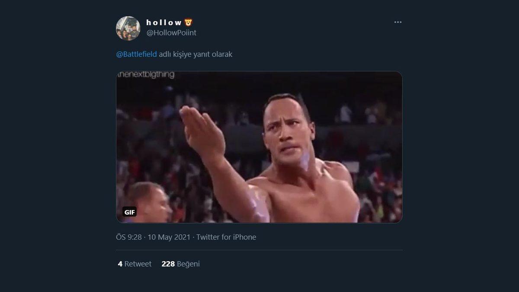Click the retweet count number 4
This screenshot has width=519, height=292.
pos(120,264)
